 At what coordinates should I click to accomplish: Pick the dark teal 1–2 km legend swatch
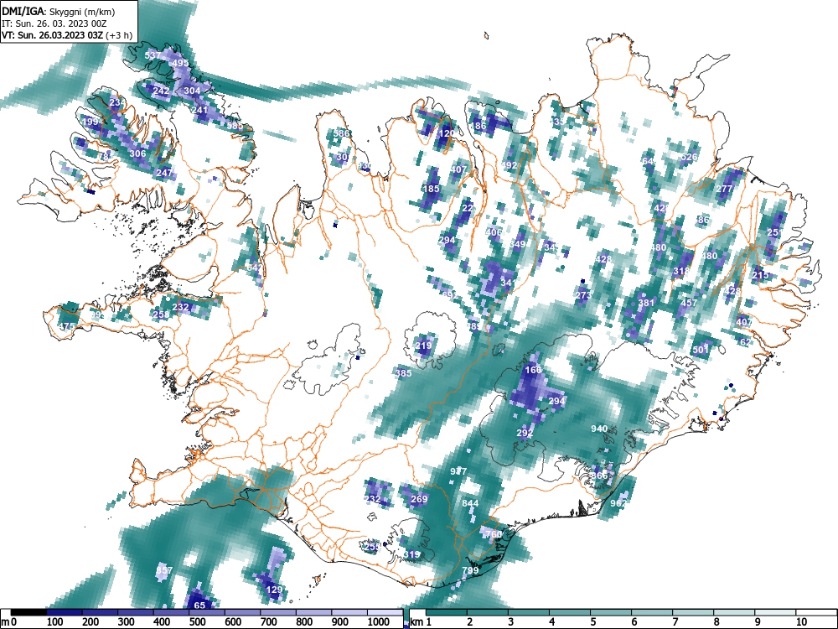(447, 612)
